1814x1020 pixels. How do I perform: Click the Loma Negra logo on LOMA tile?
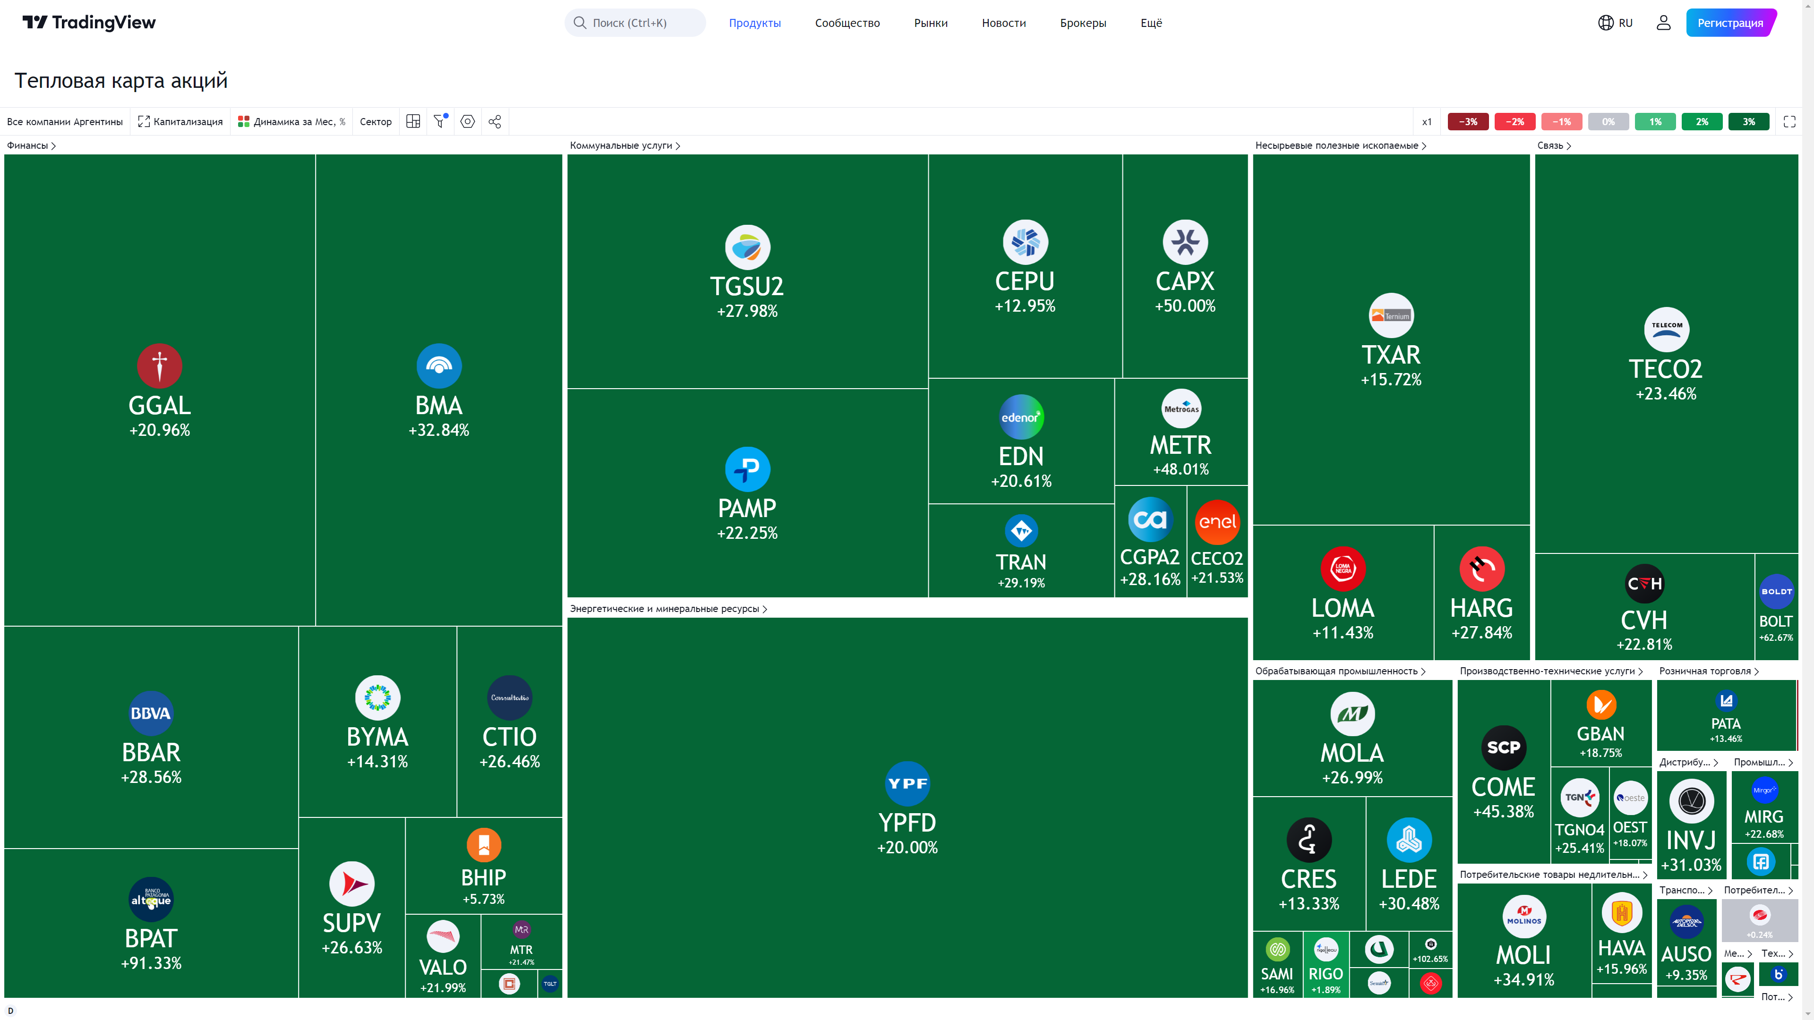pos(1343,569)
